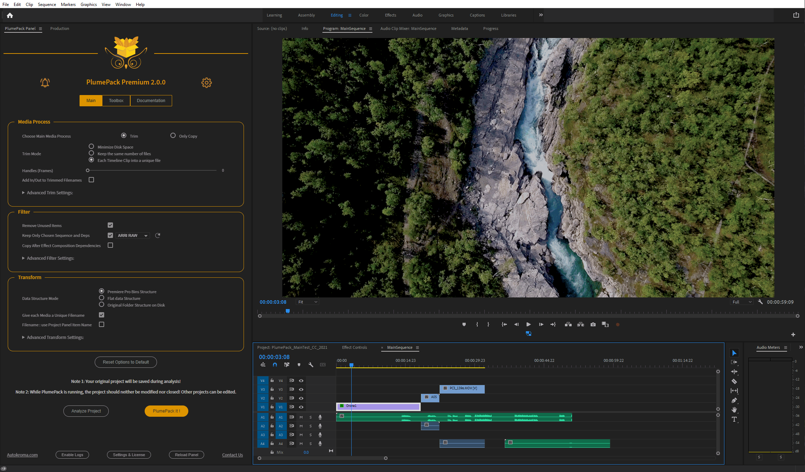Click the Export Frame camera icon
The height and width of the screenshot is (472, 805).
click(x=593, y=325)
